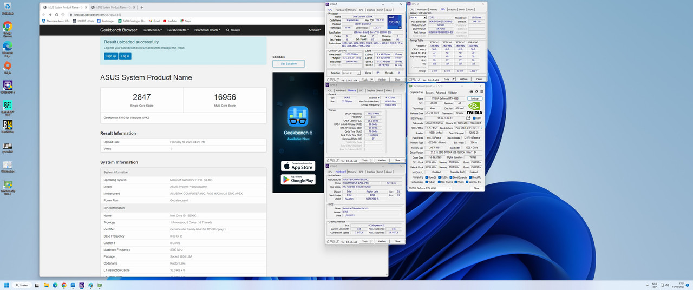This screenshot has width=693, height=290.
Task: Open the GPU selector dropdown NVIDIA GeForce RTX 4090
Action: 430,188
